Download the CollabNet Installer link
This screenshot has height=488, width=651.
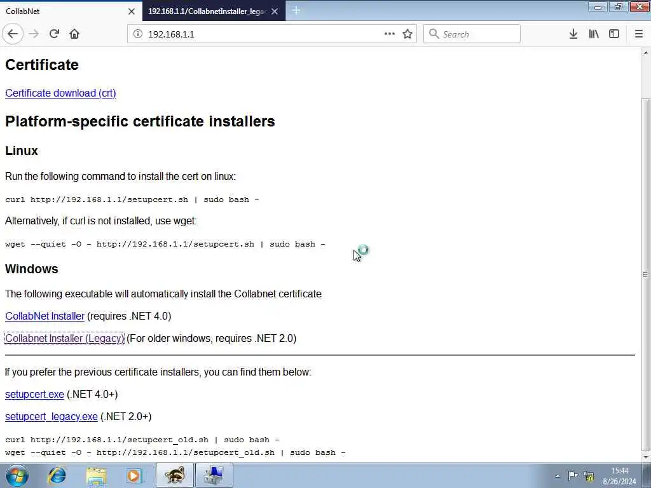(x=45, y=316)
